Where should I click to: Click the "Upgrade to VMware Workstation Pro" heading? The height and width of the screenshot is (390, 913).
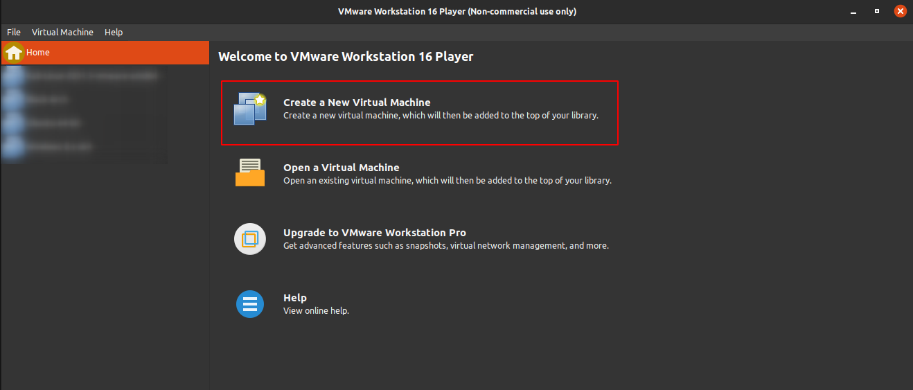[375, 233]
